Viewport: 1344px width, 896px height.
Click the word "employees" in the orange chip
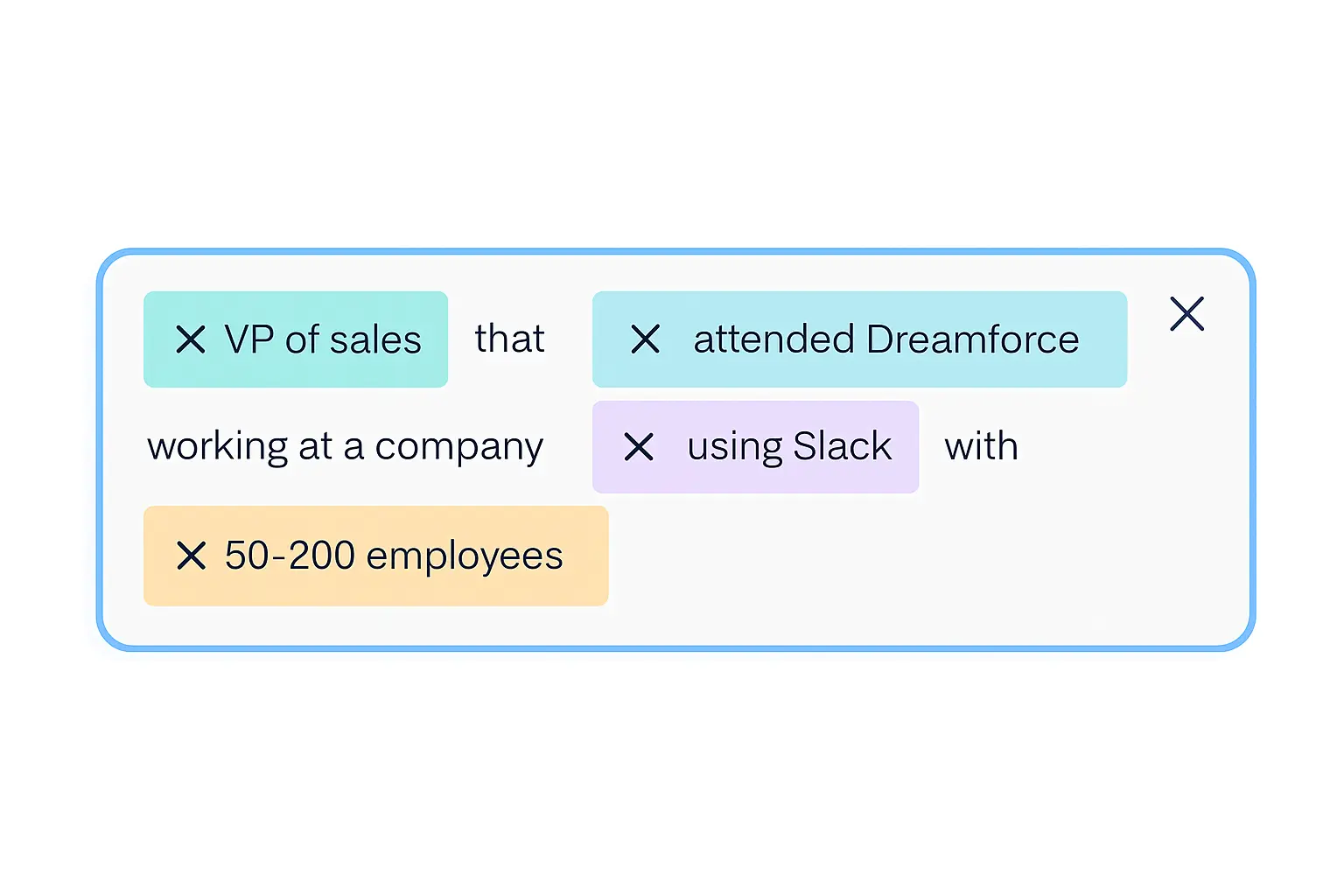coord(465,556)
